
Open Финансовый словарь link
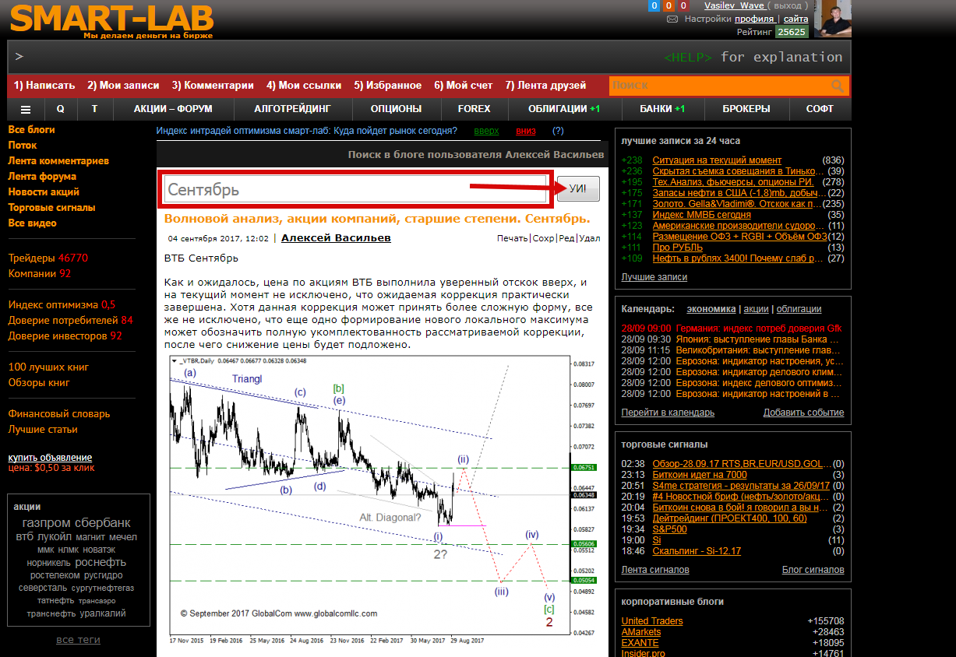point(59,414)
